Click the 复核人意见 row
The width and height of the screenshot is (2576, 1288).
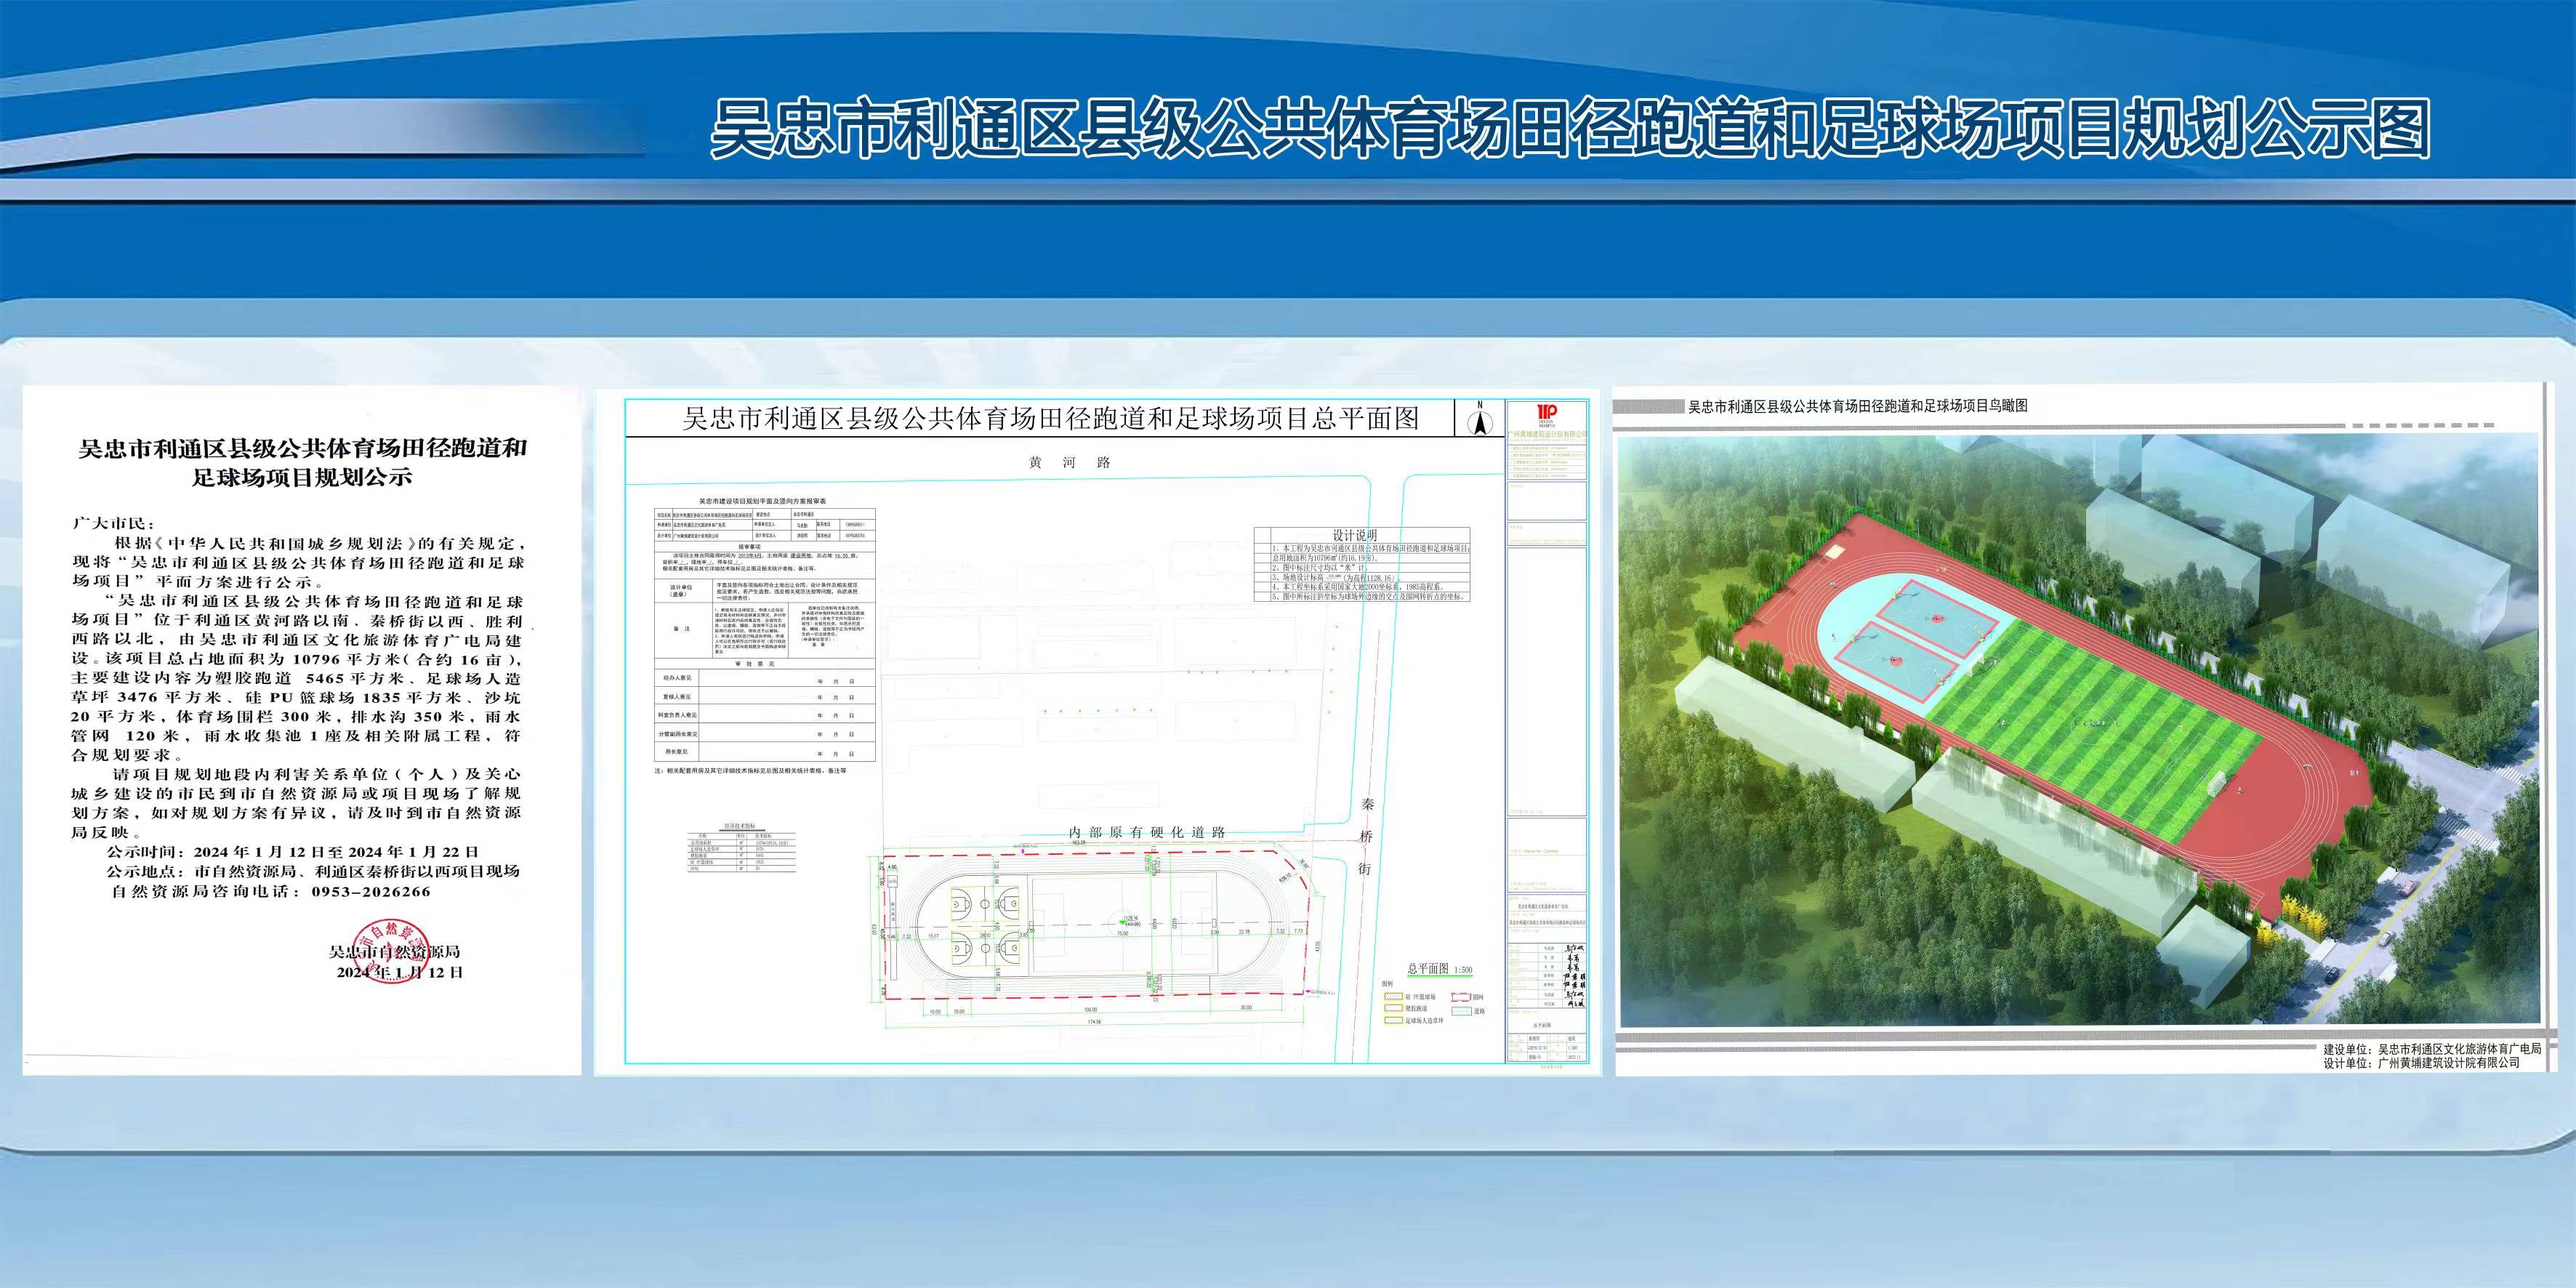764,697
